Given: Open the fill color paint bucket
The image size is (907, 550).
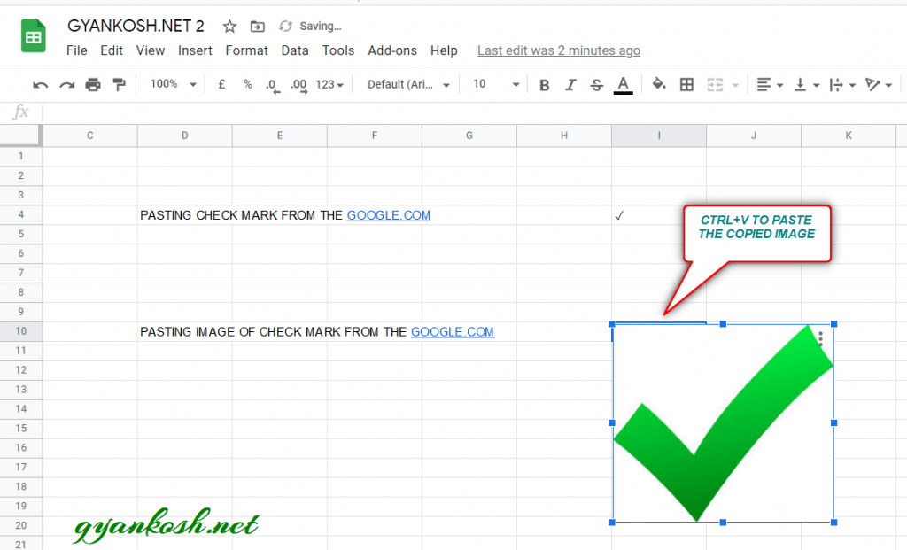Looking at the screenshot, I should [x=659, y=84].
